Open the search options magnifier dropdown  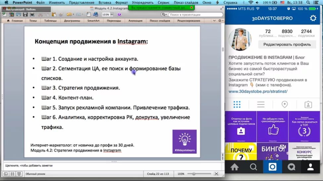(x=164, y=15)
